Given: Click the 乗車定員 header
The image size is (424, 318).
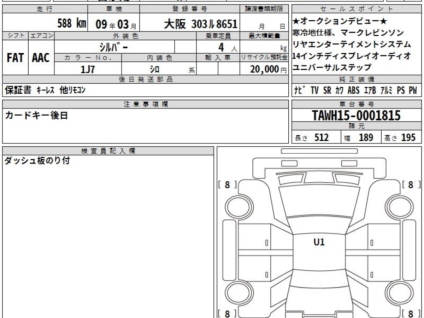Looking at the screenshot, I should (x=218, y=36).
